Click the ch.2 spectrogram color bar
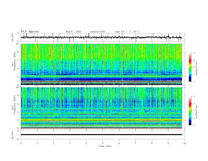 tap(190, 111)
